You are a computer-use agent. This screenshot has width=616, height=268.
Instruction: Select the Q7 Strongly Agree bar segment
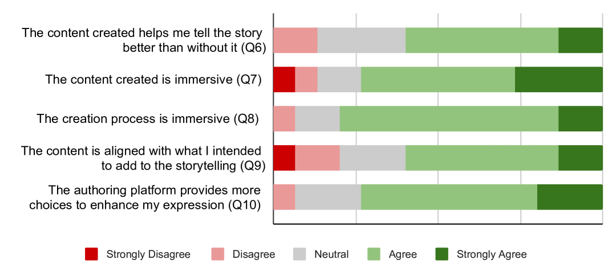click(x=559, y=80)
